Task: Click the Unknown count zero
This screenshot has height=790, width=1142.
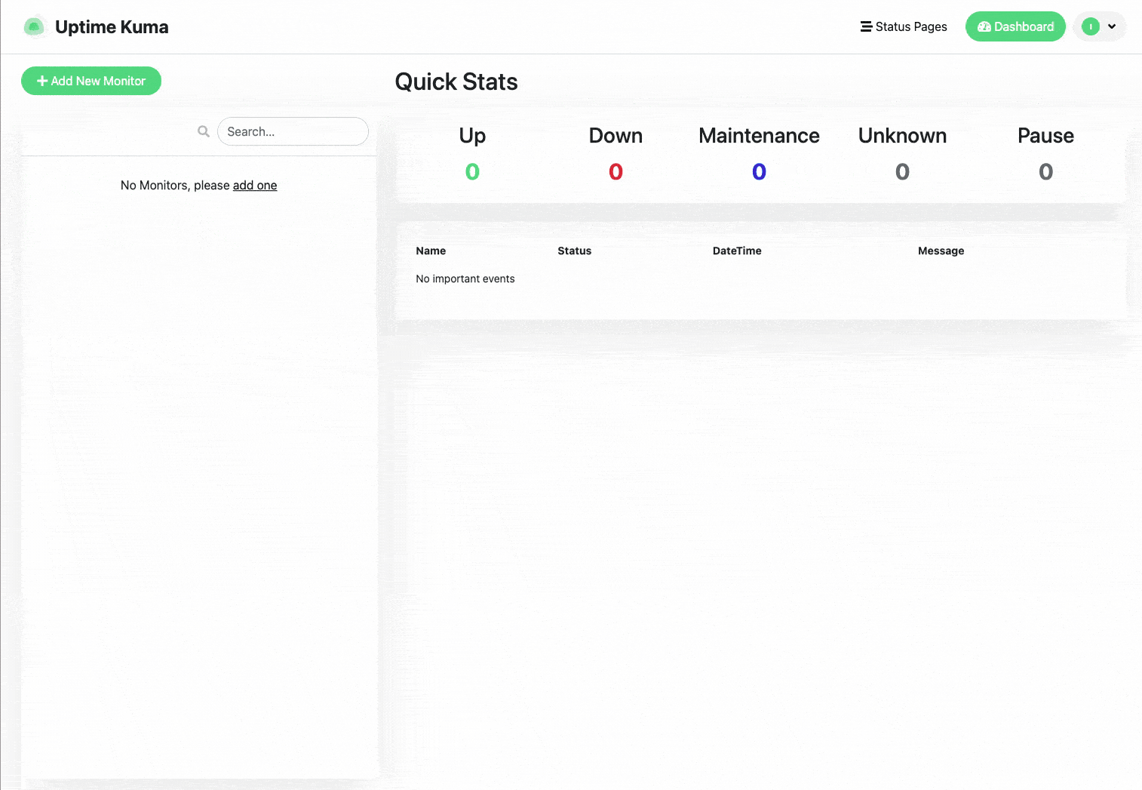Action: [x=902, y=172]
